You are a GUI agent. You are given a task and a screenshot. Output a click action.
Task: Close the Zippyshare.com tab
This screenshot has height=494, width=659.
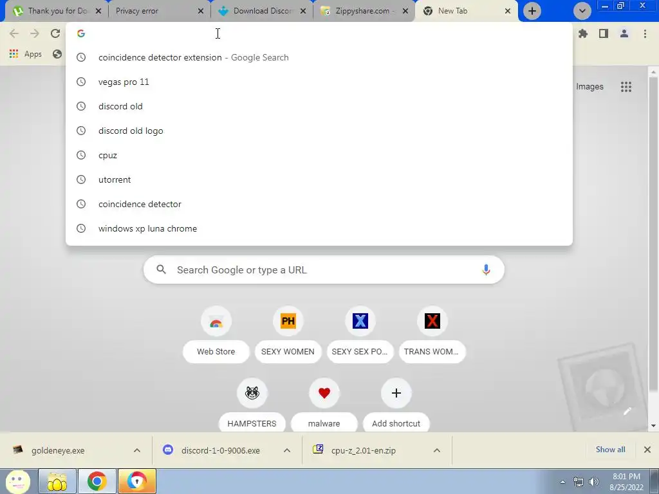[405, 12]
